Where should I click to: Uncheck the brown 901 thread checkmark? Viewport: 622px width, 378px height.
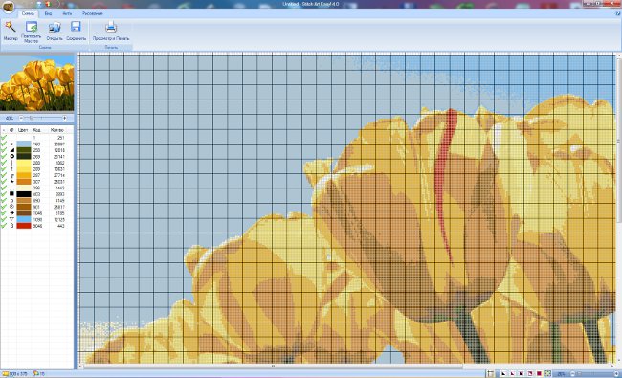click(4, 207)
